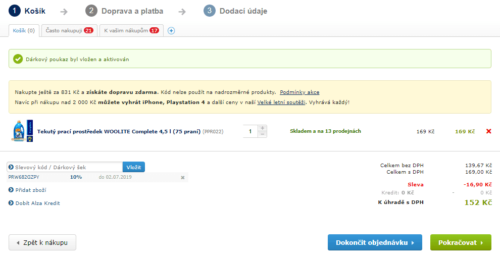Decrease Woolite quantity with minus stepper
This screenshot has height=257, width=500.
coord(262,134)
